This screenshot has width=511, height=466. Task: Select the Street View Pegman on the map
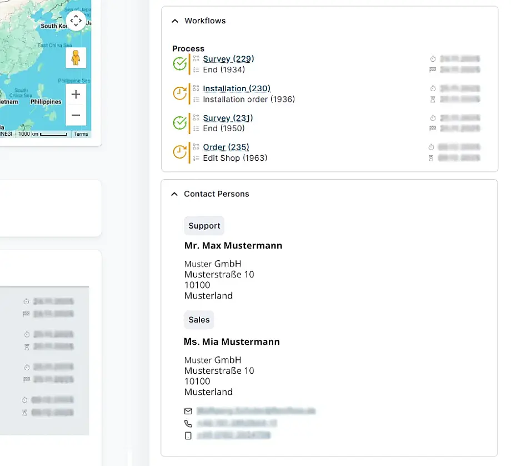(76, 57)
